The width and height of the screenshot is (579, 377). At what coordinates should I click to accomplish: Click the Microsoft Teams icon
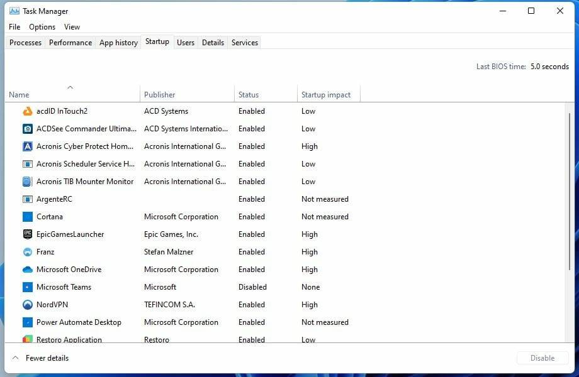(27, 287)
